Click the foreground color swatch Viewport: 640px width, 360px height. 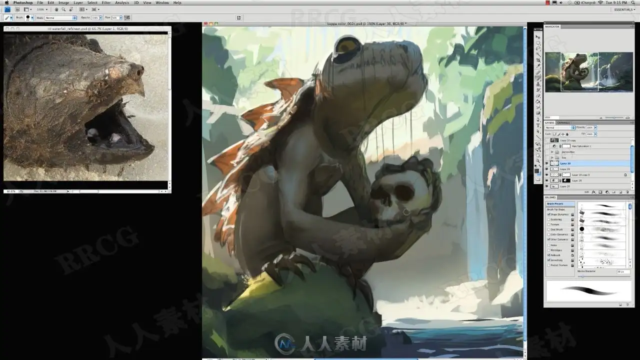537,171
